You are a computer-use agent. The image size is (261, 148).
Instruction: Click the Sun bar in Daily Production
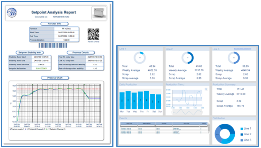pos(159,102)
